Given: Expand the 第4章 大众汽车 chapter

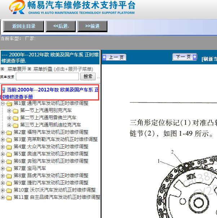Looking at the screenshot, I should point(3,147).
